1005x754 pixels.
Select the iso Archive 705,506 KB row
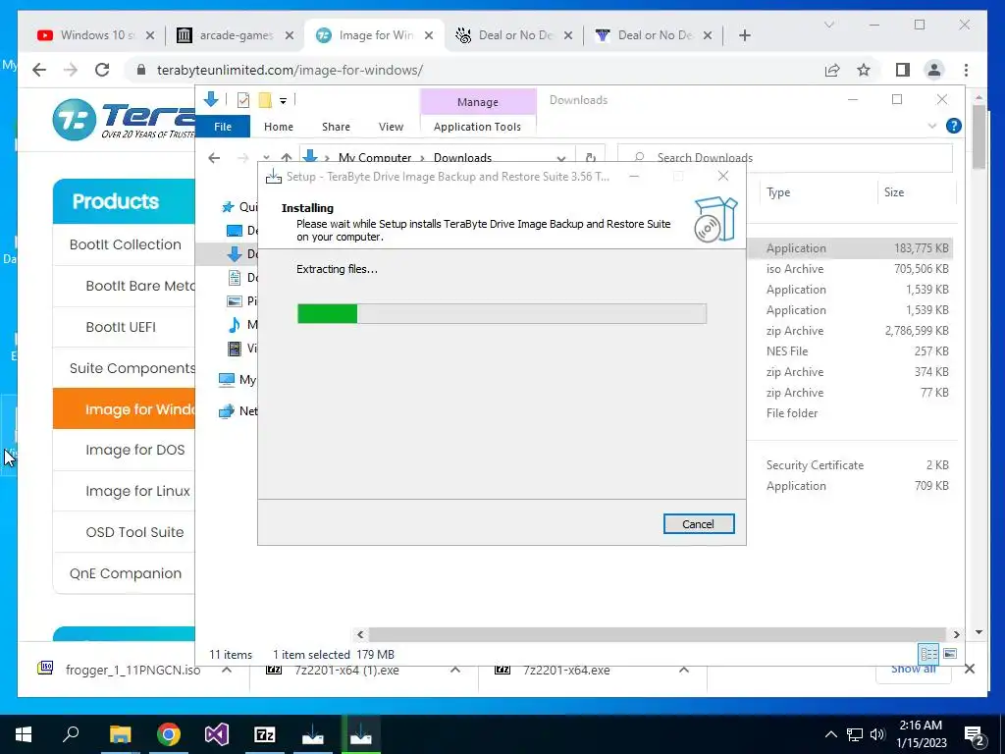click(x=851, y=269)
